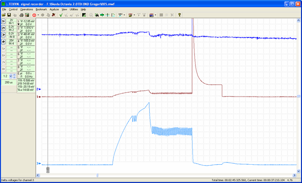Click the colored channels display icon
Viewport: 302px width, 183px height.
[x=151, y=15]
